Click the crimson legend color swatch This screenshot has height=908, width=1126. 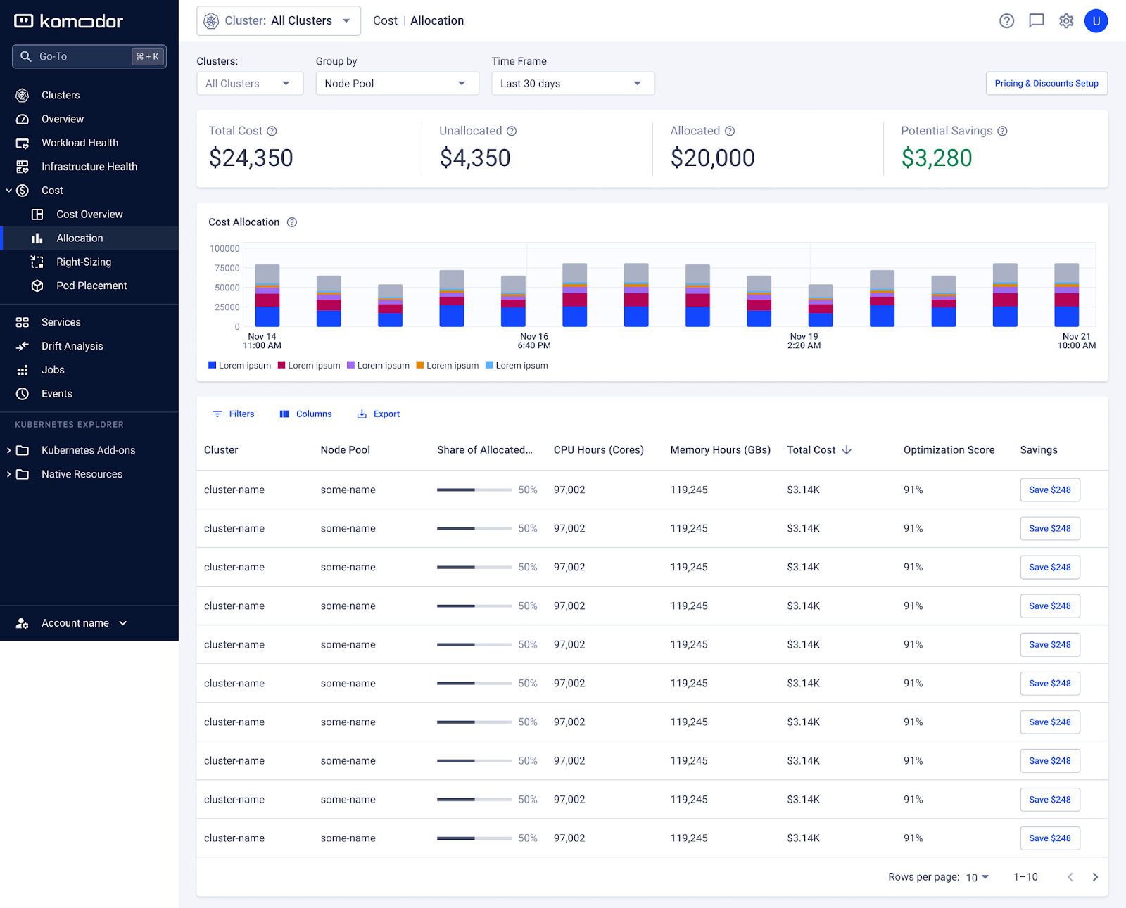281,365
